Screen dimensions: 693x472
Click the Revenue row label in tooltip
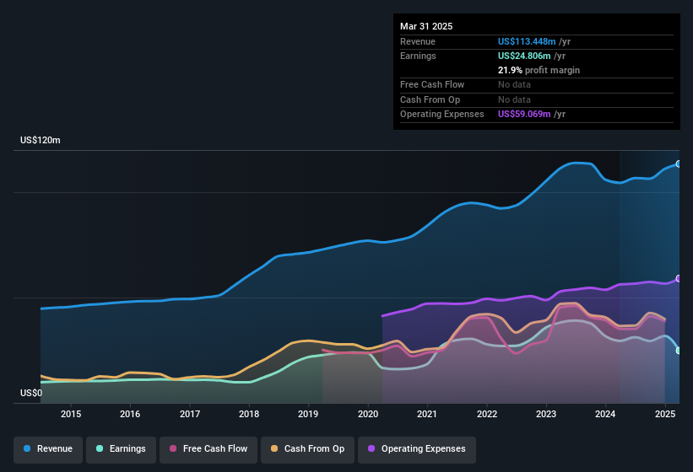coord(418,41)
